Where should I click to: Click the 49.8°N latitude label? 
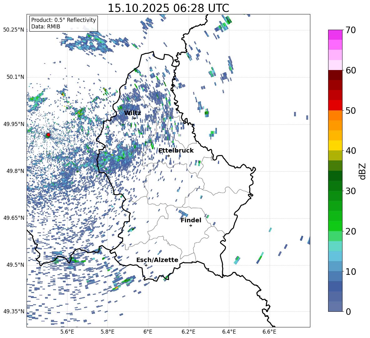point(15,171)
